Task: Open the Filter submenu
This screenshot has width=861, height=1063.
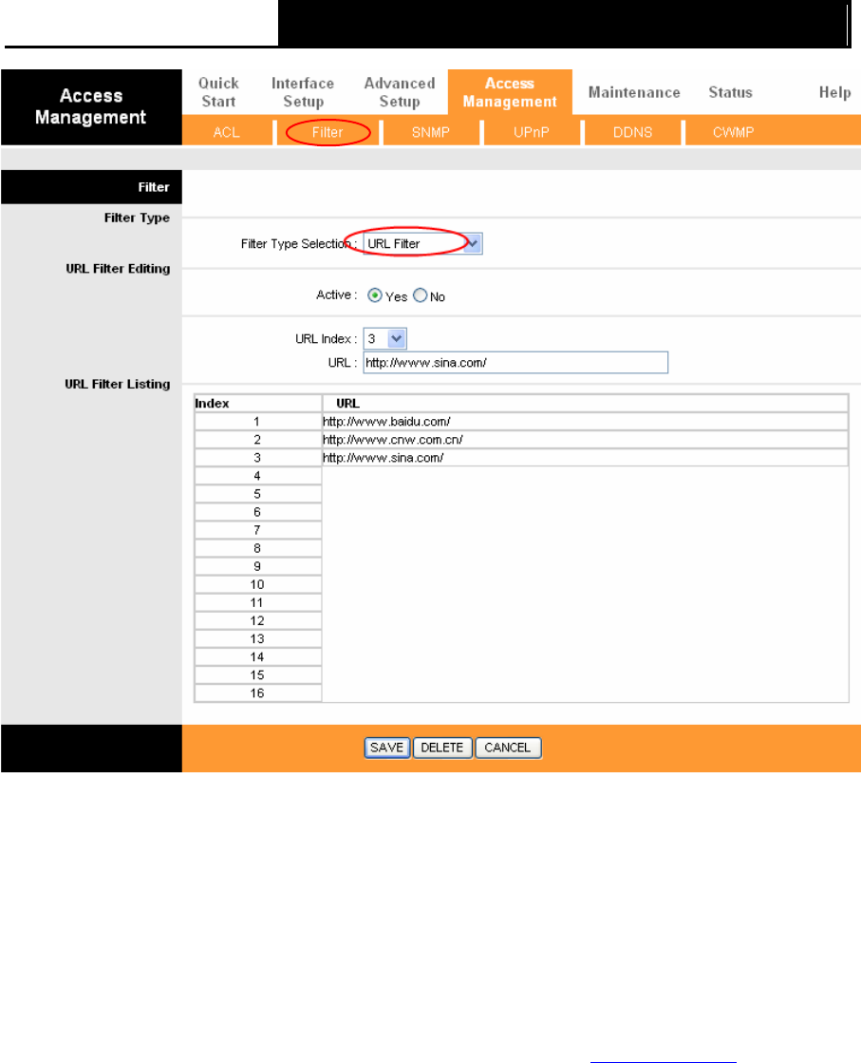Action: [328, 132]
